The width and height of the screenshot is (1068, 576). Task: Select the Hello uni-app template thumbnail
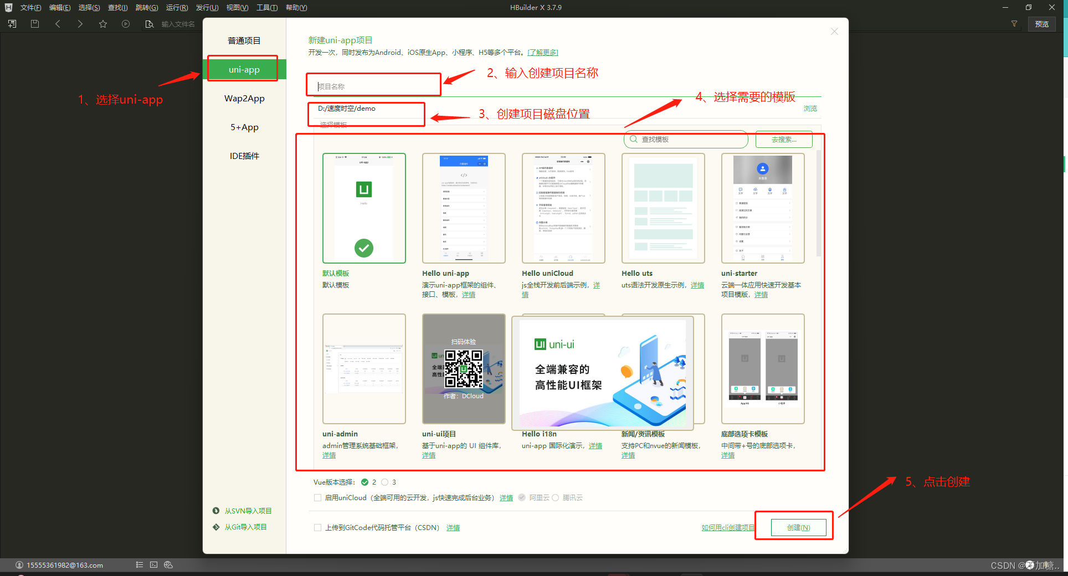(x=464, y=208)
